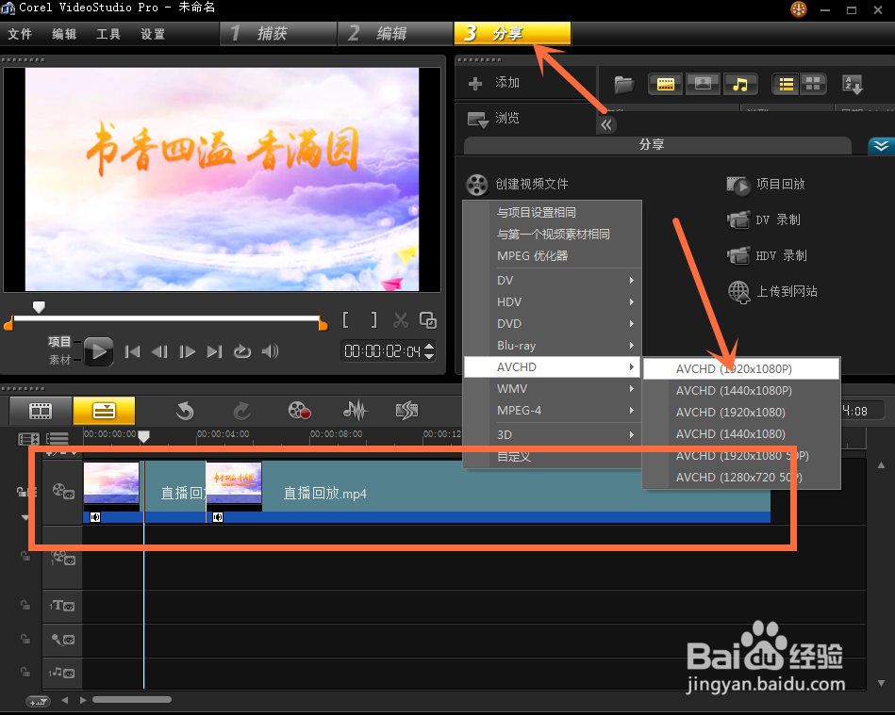Set mark-in bracket

pyautogui.click(x=345, y=320)
